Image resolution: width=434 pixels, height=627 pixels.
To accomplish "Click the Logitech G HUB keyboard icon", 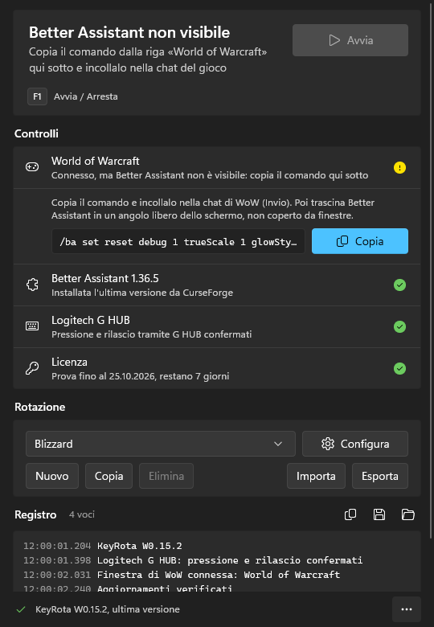I will coord(32,326).
